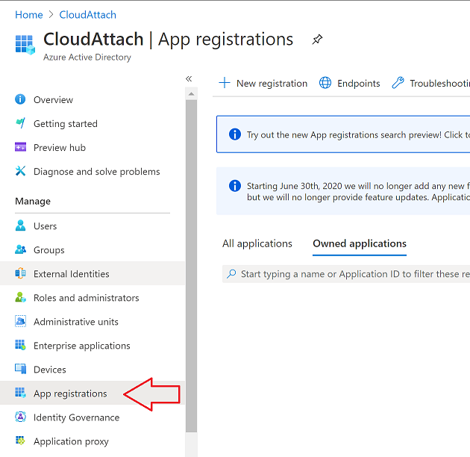Image resolution: width=470 pixels, height=457 pixels.
Task: Click the Identity Governance icon
Action: point(20,417)
